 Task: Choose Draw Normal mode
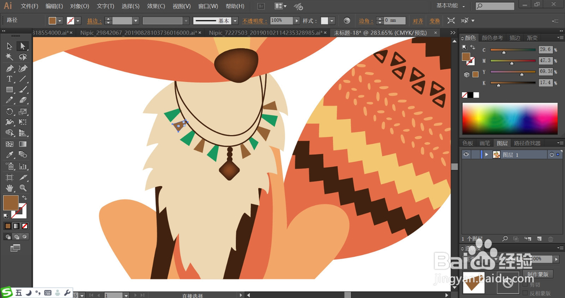(x=8, y=237)
